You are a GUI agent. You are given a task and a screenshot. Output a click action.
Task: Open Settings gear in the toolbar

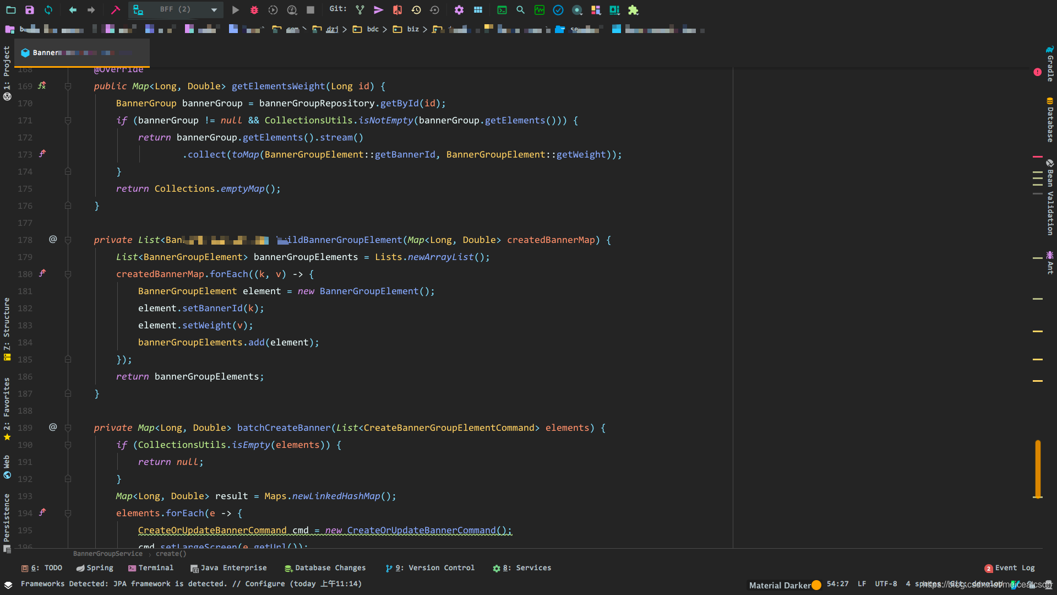(459, 10)
